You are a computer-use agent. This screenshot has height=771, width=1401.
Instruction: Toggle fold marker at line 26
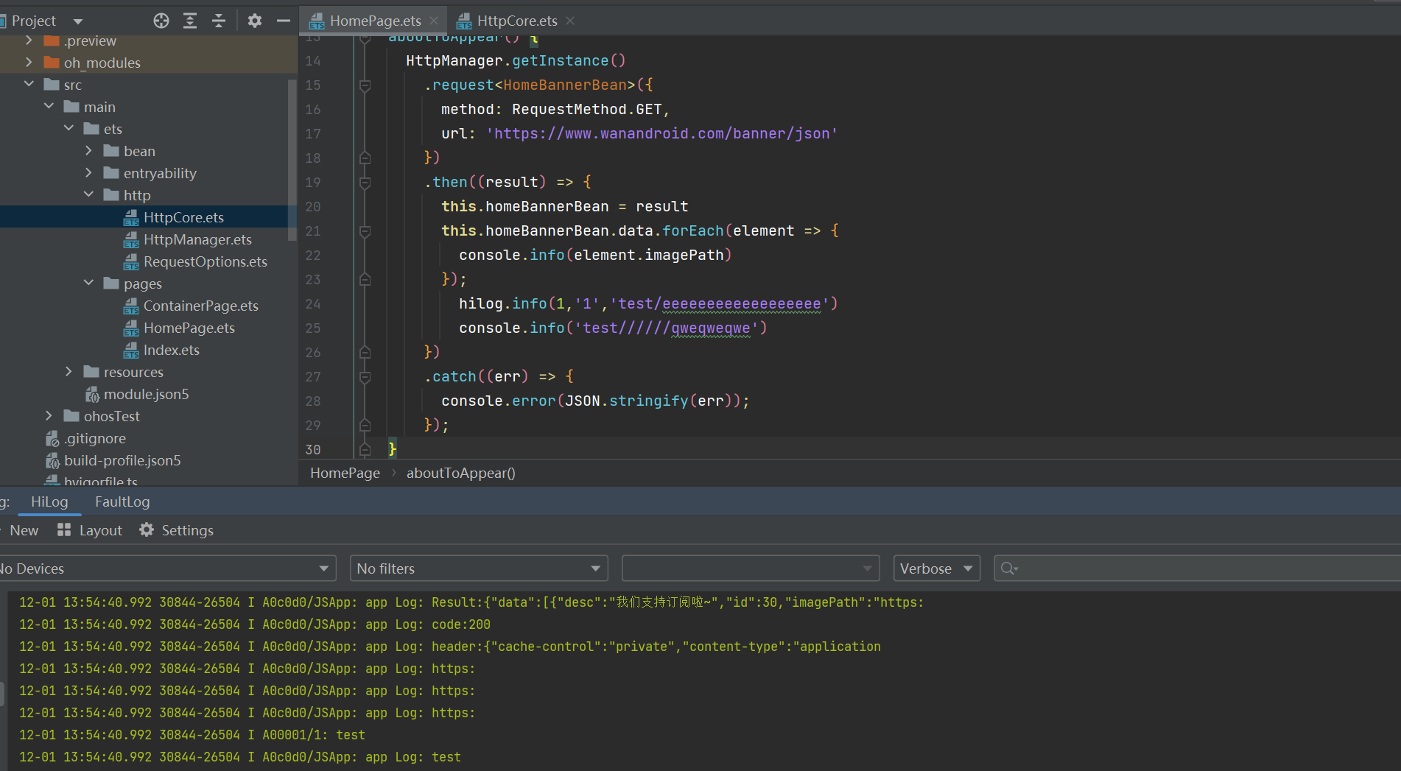pos(365,353)
